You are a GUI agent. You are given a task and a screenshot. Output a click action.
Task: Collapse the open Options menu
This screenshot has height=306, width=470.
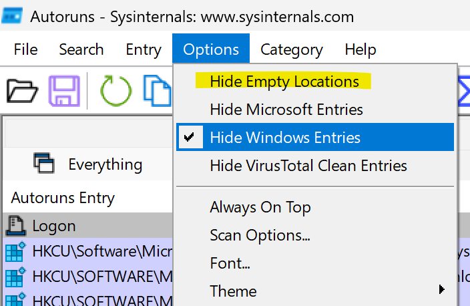pos(211,49)
